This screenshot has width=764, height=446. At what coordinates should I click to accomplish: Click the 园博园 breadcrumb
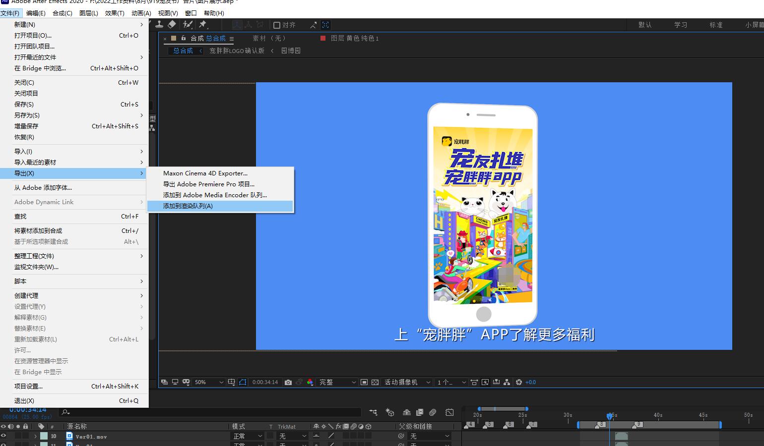[291, 51]
